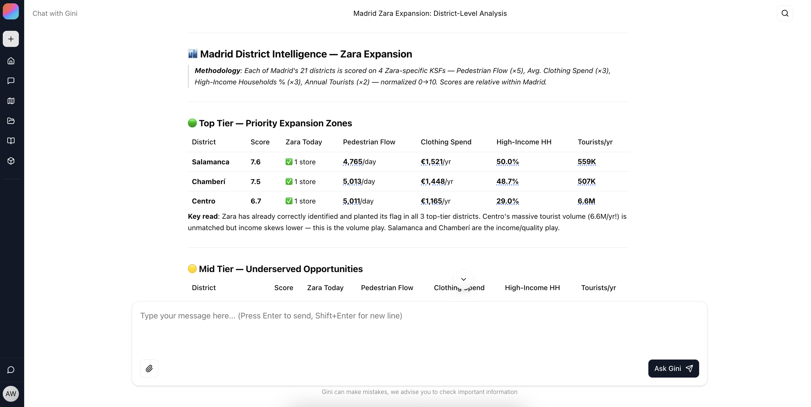Click the Gini app logo

pos(11,11)
